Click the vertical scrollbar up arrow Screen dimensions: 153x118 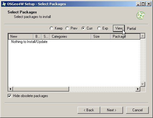click(x=143, y=36)
